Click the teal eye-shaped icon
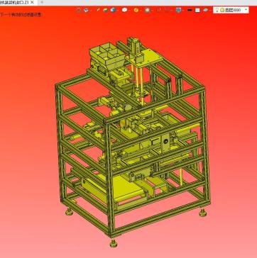Viewport: 257px width, 258px height. (x=205, y=10)
